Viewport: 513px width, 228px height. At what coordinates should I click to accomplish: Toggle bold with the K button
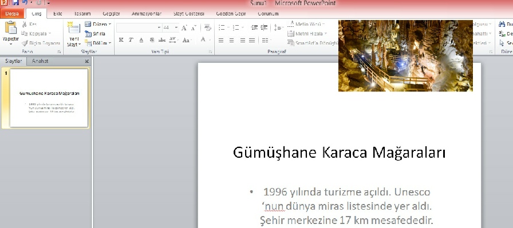(121, 40)
